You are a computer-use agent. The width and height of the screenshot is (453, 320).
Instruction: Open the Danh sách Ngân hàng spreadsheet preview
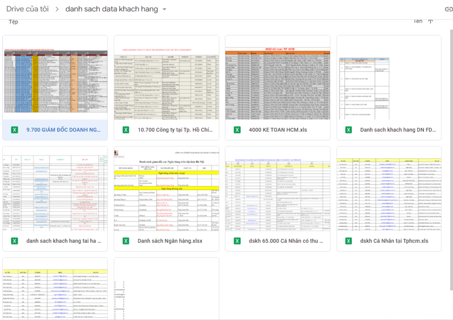[x=166, y=189]
